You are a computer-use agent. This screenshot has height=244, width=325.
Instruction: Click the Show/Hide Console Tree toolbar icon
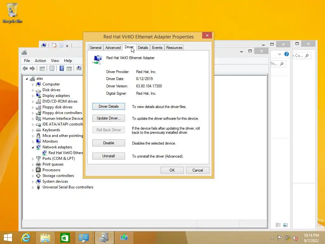click(42, 69)
